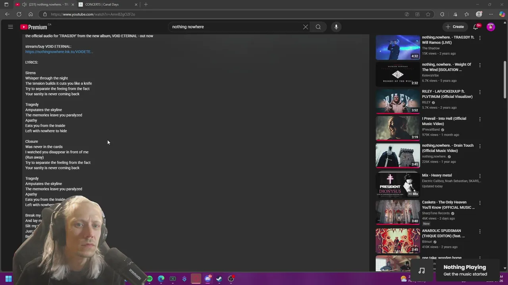Click the page vertical scrollbar thumb
Image resolution: width=508 pixels, height=285 pixels.
point(505,79)
